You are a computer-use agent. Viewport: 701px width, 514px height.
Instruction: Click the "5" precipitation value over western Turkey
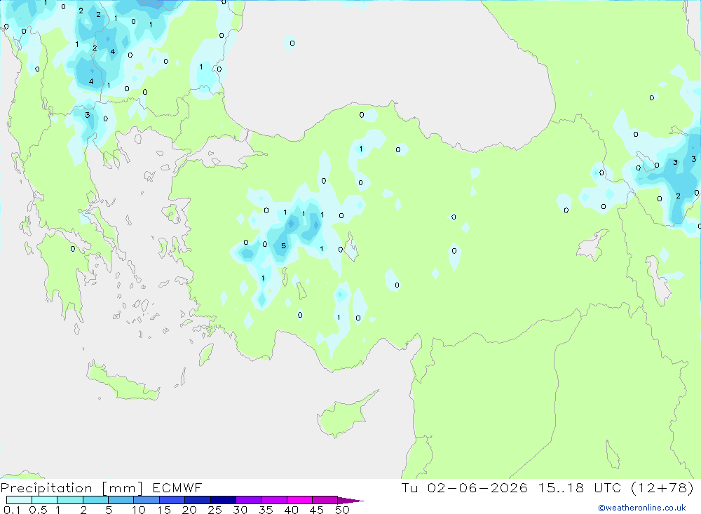click(283, 246)
